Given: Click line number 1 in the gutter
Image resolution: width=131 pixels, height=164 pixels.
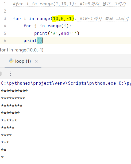Looking at the screenshot, I should pyautogui.click(x=5, y=4).
